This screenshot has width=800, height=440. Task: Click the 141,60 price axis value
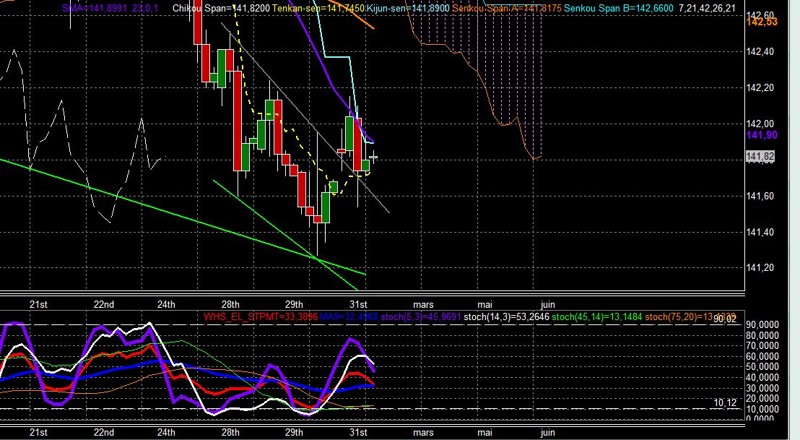click(760, 196)
